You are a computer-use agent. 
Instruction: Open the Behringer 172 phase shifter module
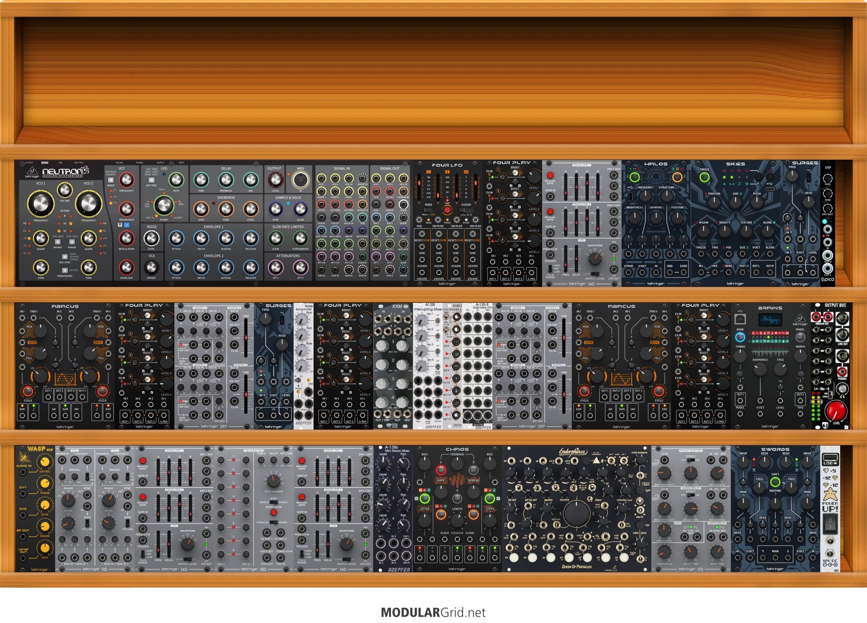(691, 509)
